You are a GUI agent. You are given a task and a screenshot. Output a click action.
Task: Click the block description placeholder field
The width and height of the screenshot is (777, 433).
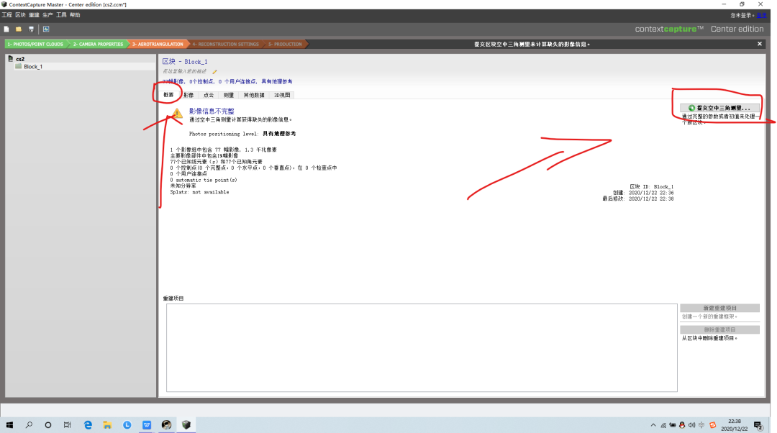(x=184, y=71)
